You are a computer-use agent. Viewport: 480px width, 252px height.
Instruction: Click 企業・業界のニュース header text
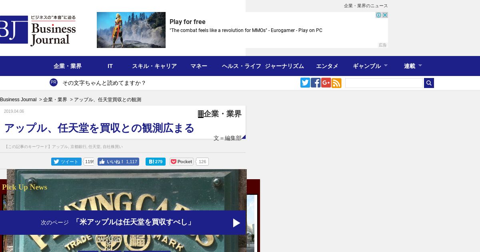pos(366,6)
